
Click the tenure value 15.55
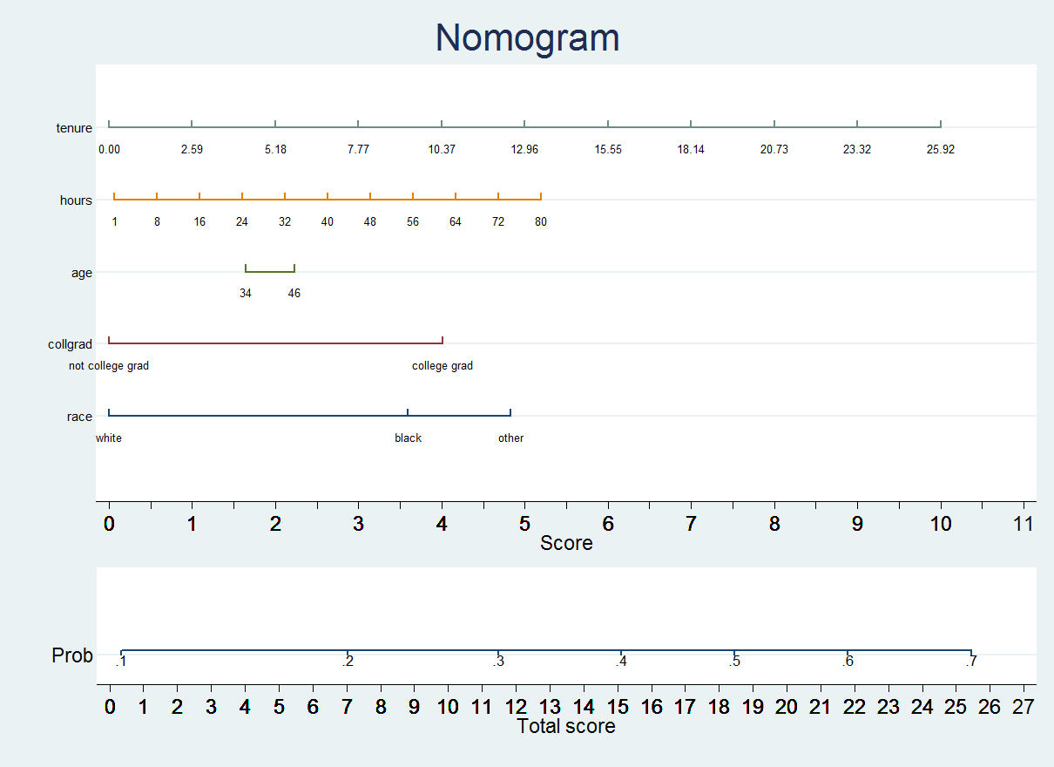[x=608, y=150]
